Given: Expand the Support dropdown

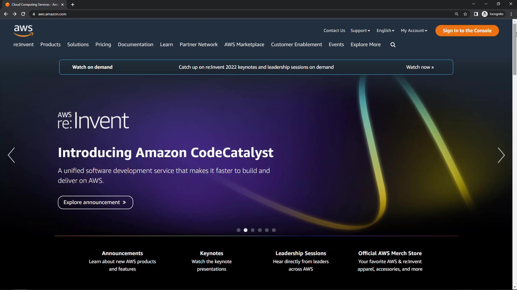Looking at the screenshot, I should [x=360, y=31].
